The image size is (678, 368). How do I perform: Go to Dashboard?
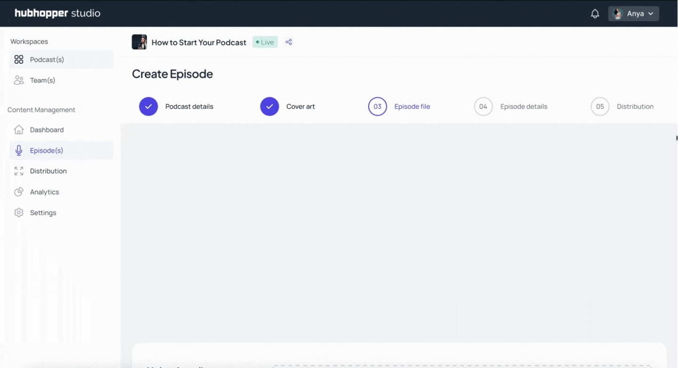pyautogui.click(x=61, y=129)
